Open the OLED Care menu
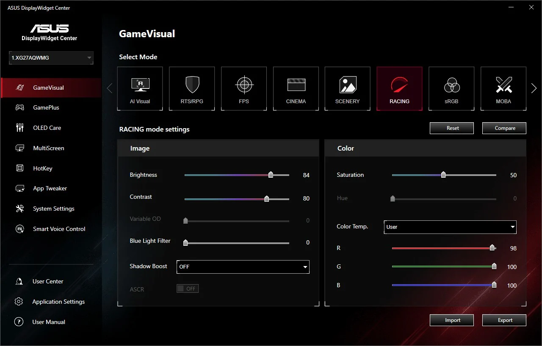This screenshot has width=542, height=346. click(47, 128)
